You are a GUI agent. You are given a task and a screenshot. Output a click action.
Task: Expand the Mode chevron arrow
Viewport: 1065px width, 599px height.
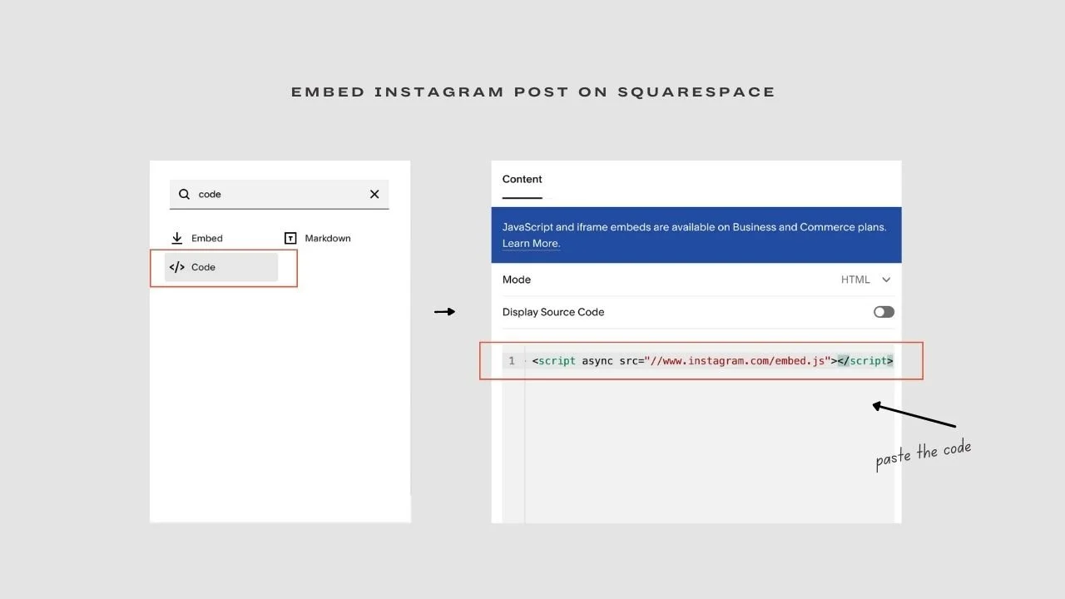pos(886,280)
